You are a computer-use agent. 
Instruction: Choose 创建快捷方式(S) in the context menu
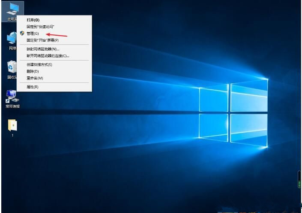coord(39,64)
